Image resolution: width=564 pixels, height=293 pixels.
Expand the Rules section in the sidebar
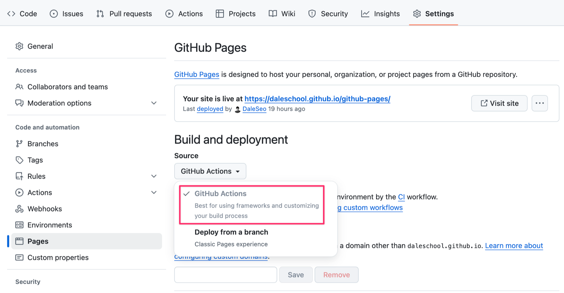[x=154, y=176]
